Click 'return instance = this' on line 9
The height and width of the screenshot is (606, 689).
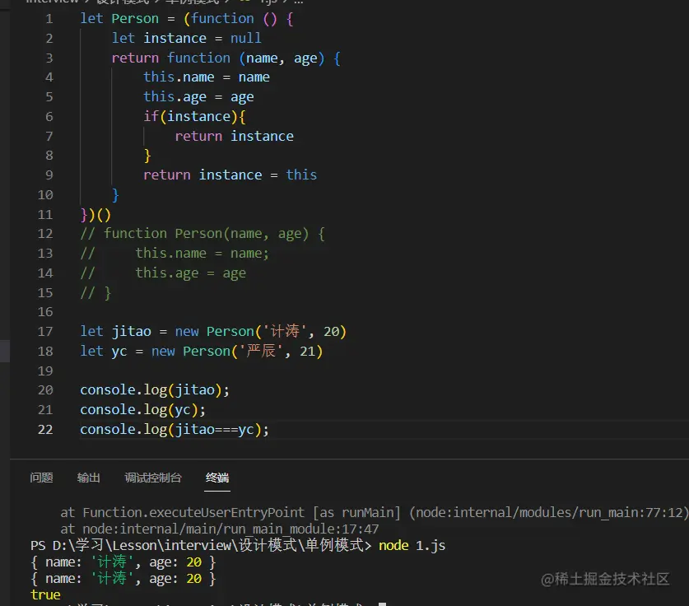click(x=230, y=175)
